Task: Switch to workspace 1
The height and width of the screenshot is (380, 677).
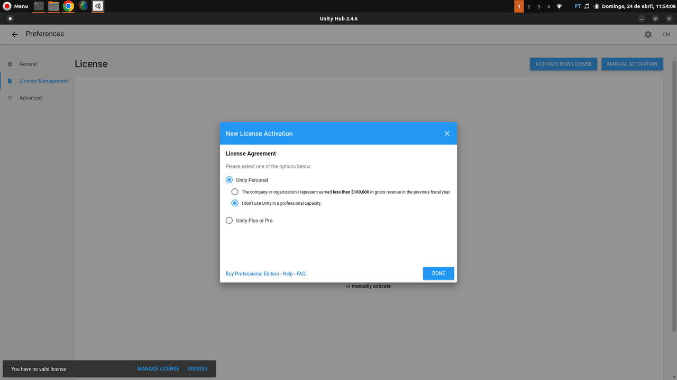Action: pyautogui.click(x=519, y=6)
